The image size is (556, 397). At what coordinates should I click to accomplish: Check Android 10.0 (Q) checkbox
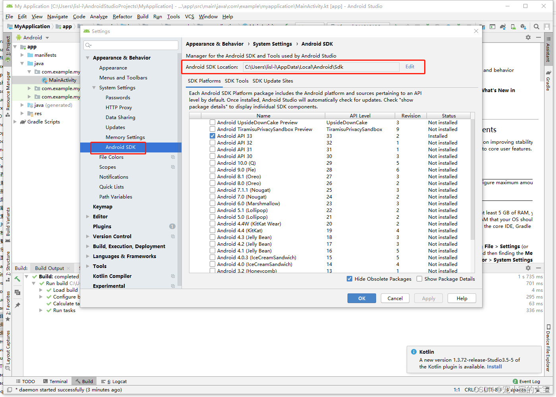pos(212,163)
